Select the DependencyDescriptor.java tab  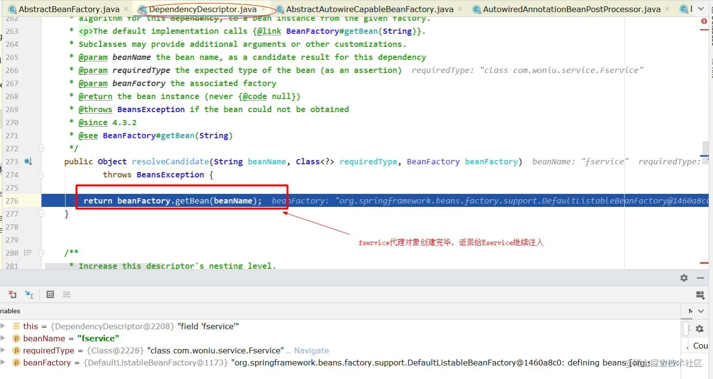[202, 9]
